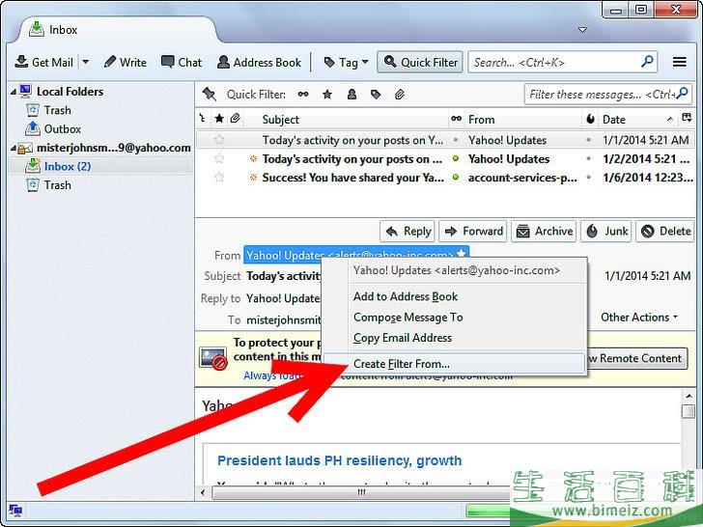Open the Get Mail dropdown arrow
The height and width of the screenshot is (527, 703).
tap(85, 63)
